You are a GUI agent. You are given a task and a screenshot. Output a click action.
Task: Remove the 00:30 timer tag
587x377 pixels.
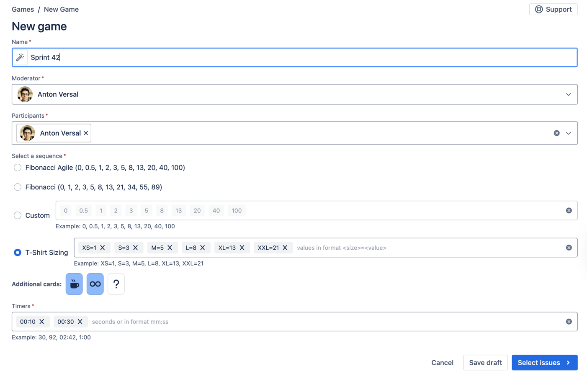coord(80,322)
